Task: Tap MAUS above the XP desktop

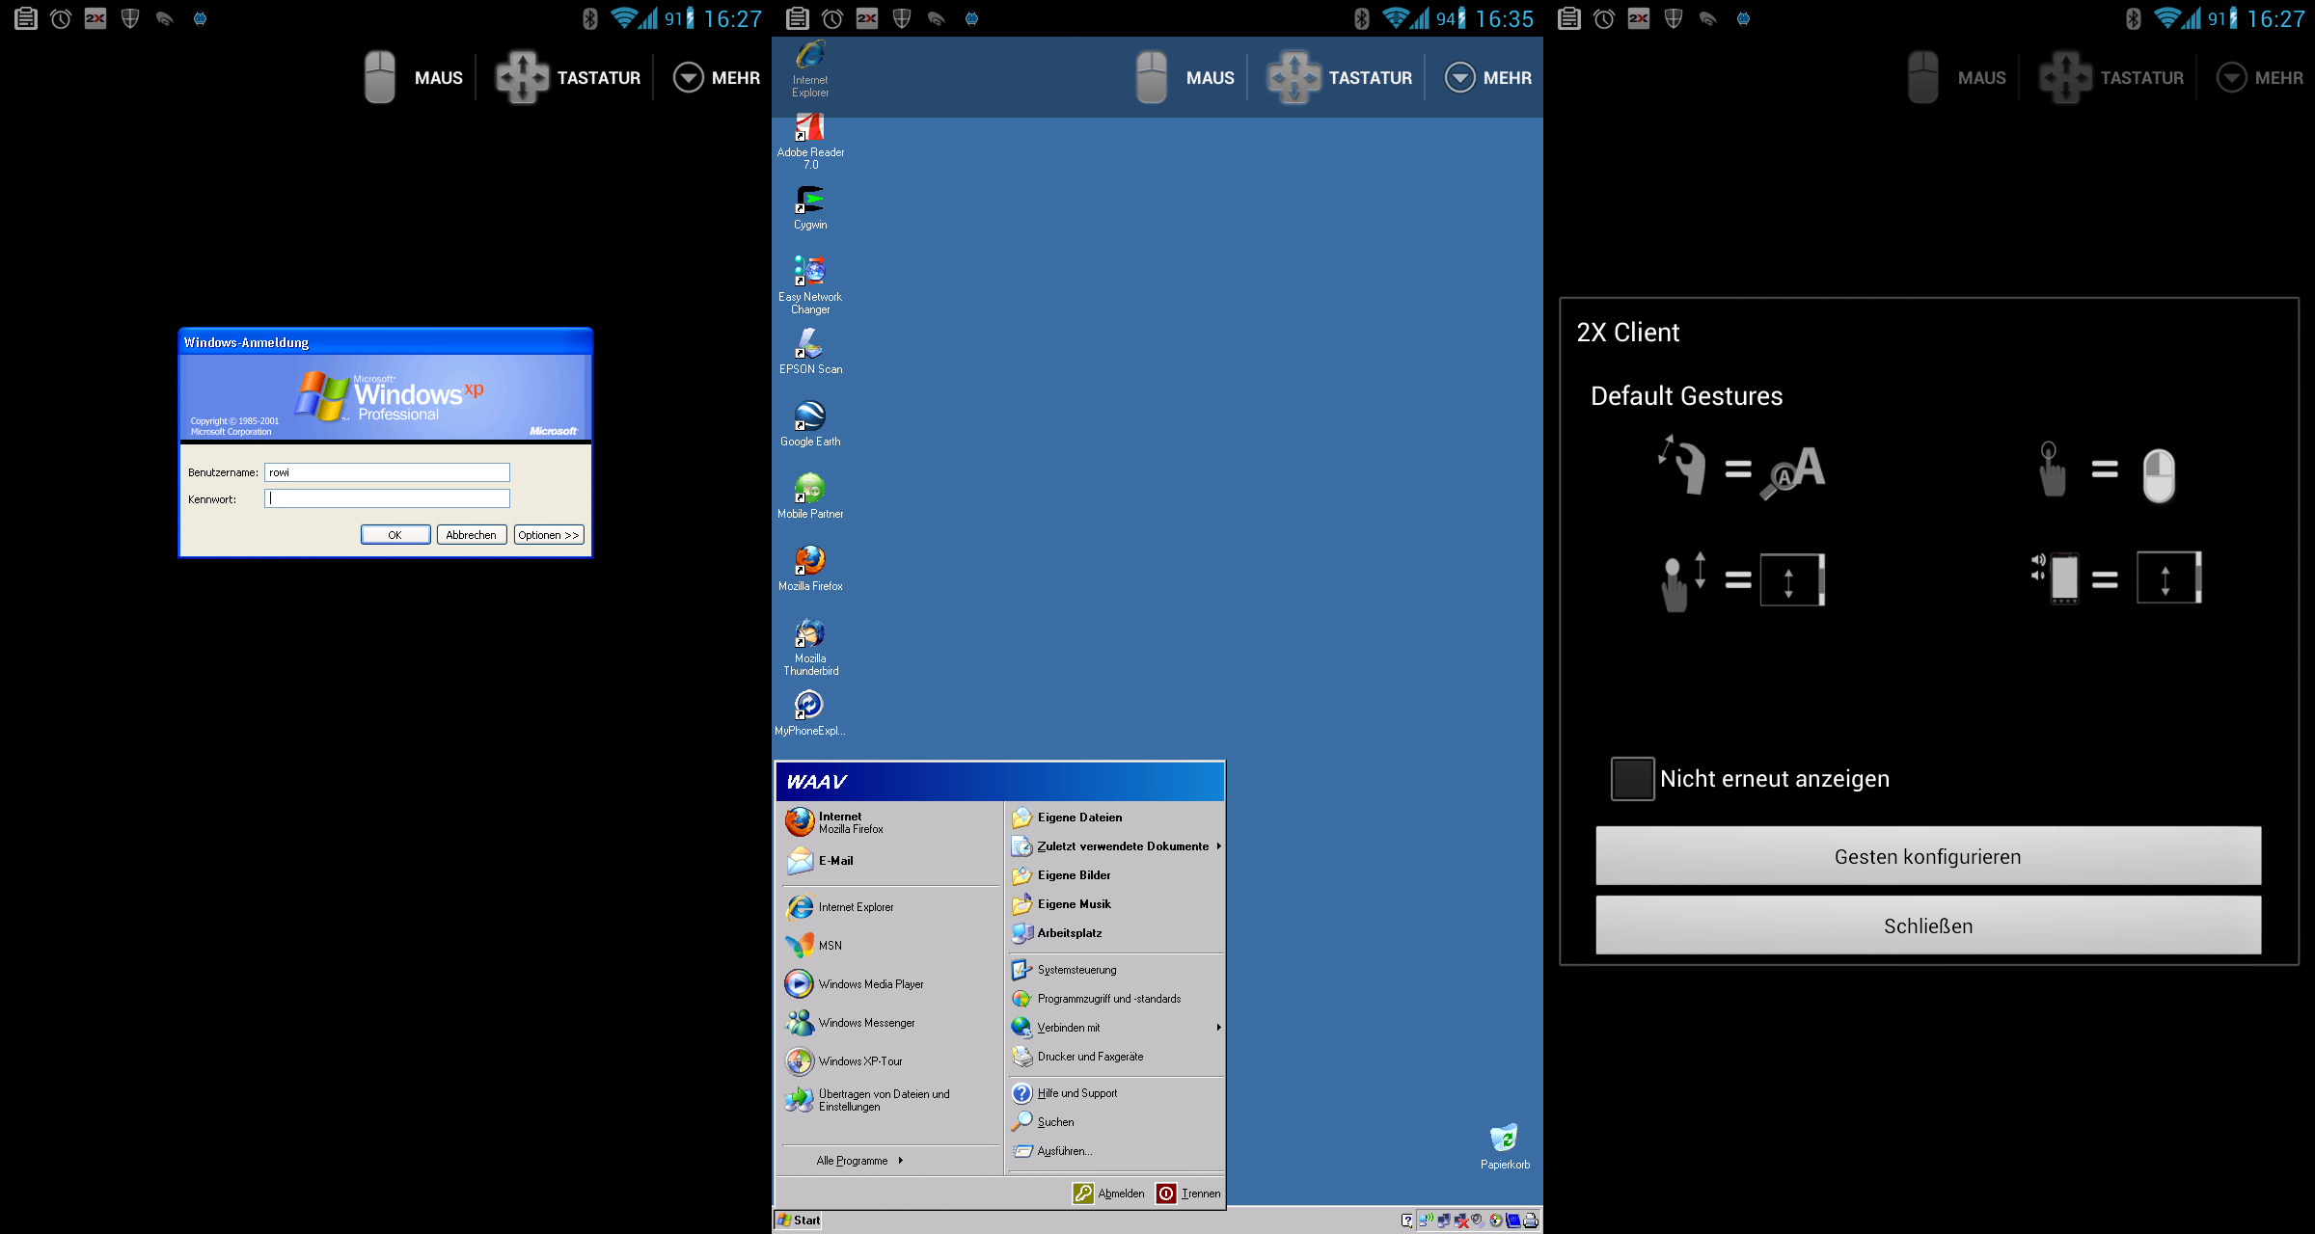Action: coord(1185,77)
